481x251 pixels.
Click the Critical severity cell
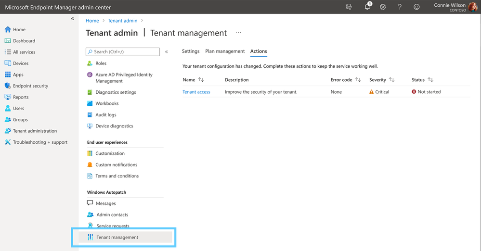[x=379, y=92]
